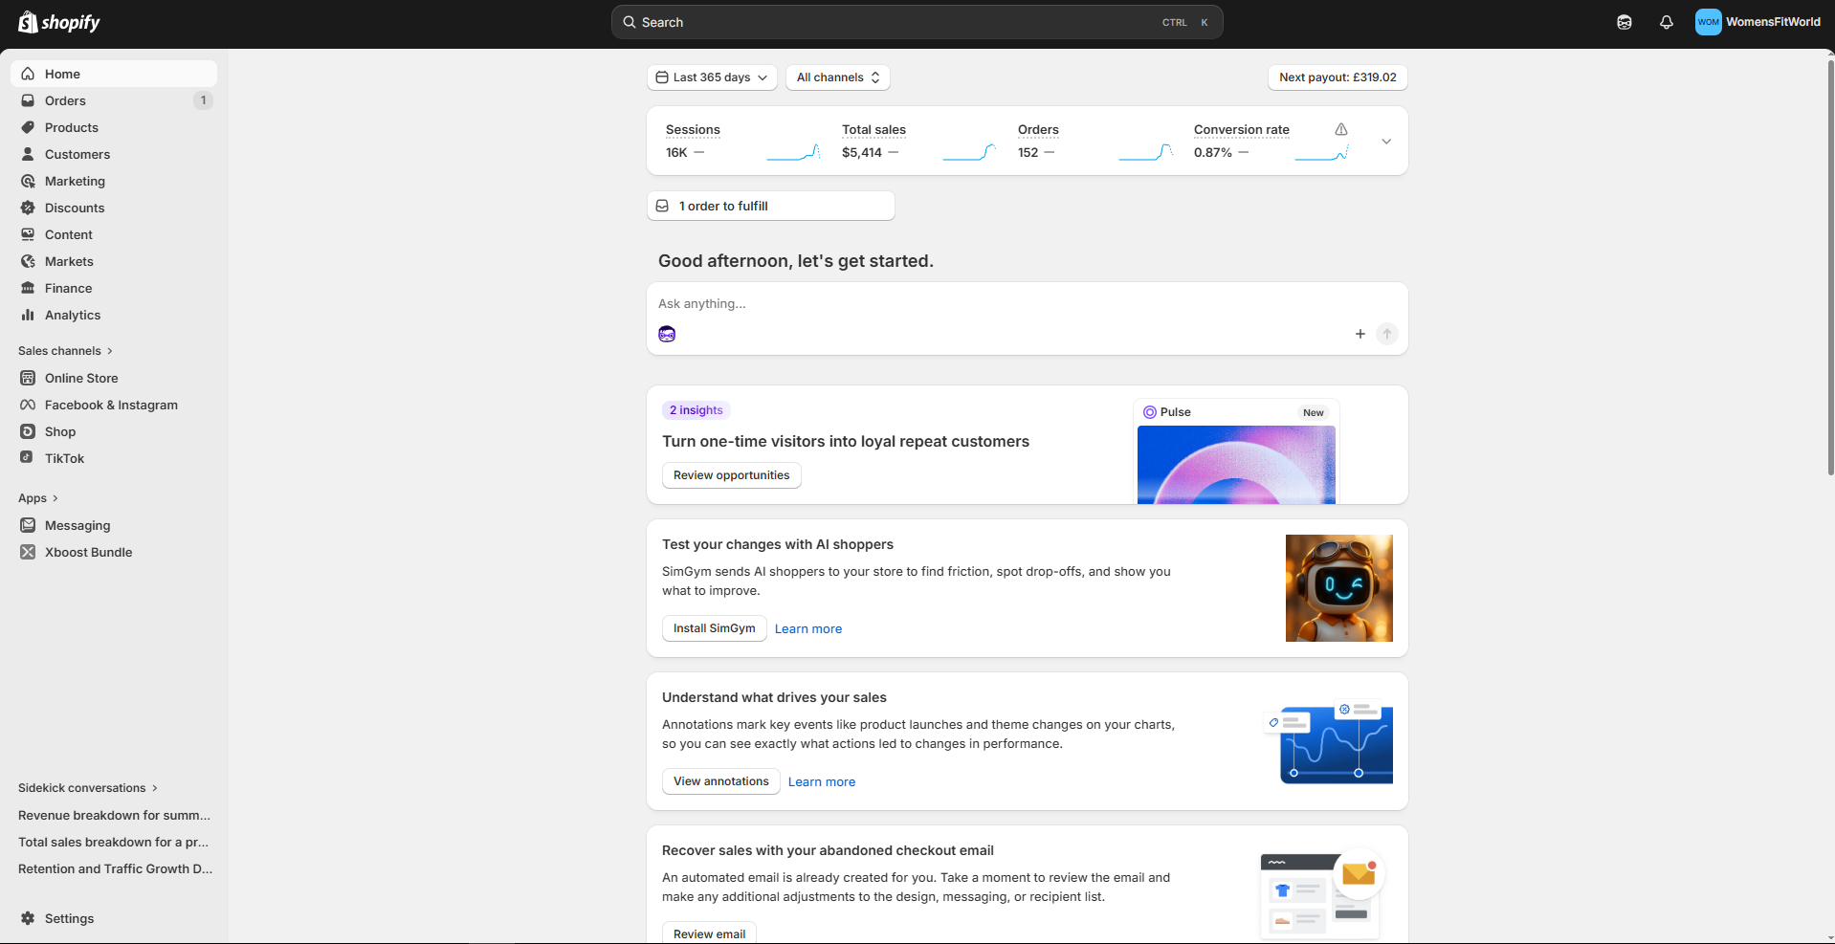Screen dimensions: 1835x944
Task: Click the send arrow in Ask anything box
Action: pyautogui.click(x=1387, y=334)
